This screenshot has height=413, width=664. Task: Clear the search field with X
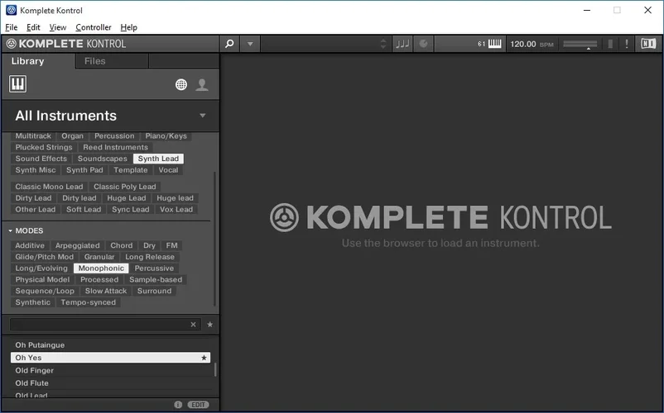[x=193, y=325]
